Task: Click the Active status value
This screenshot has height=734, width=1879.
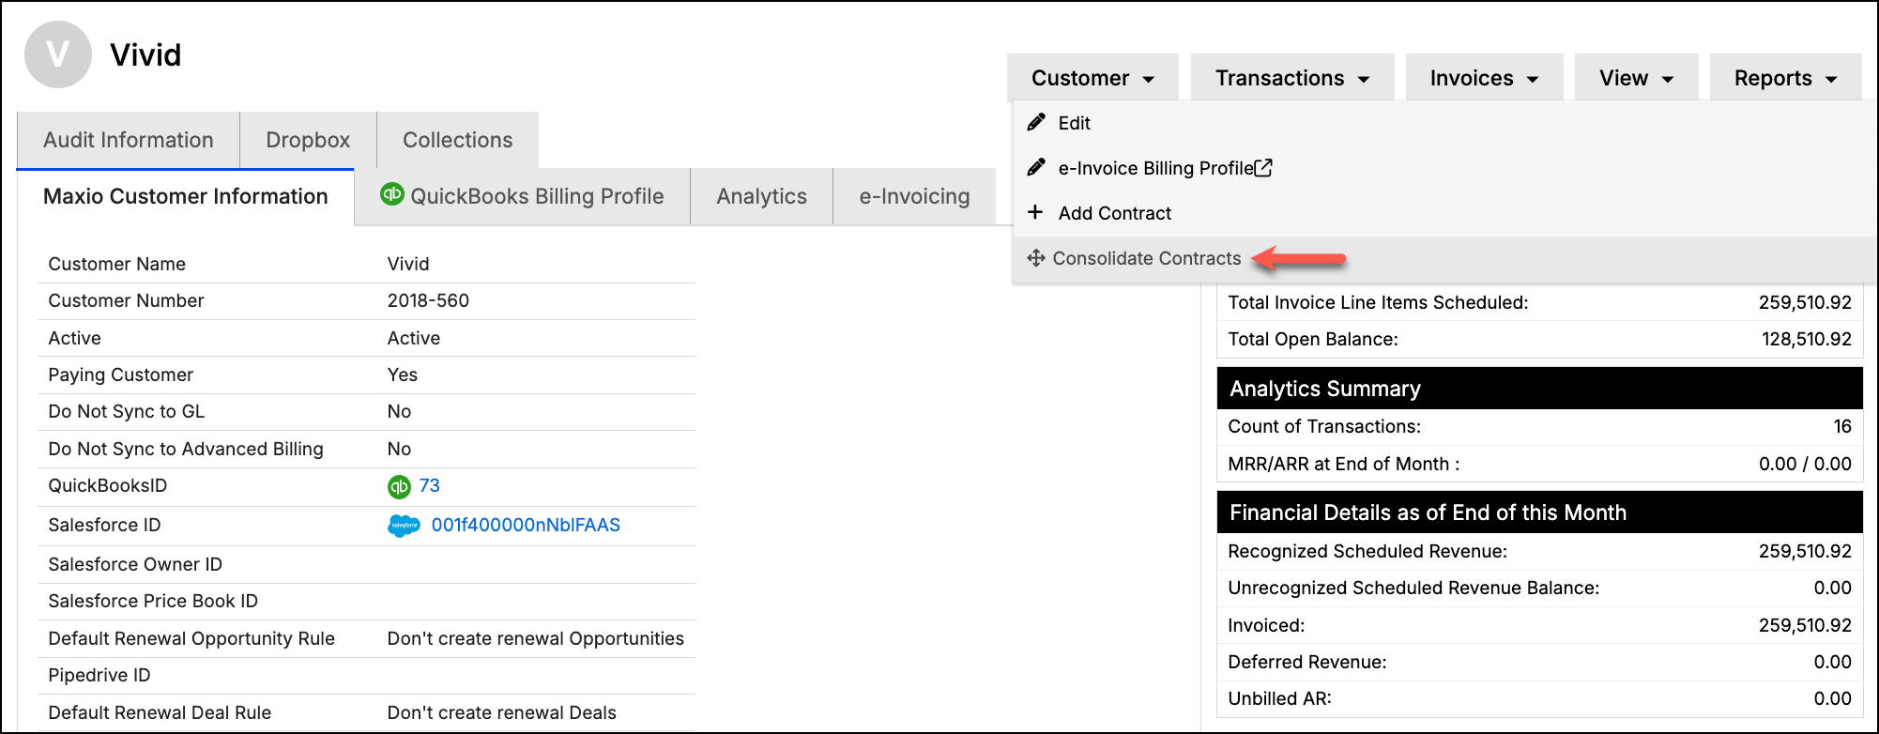Action: 414,338
